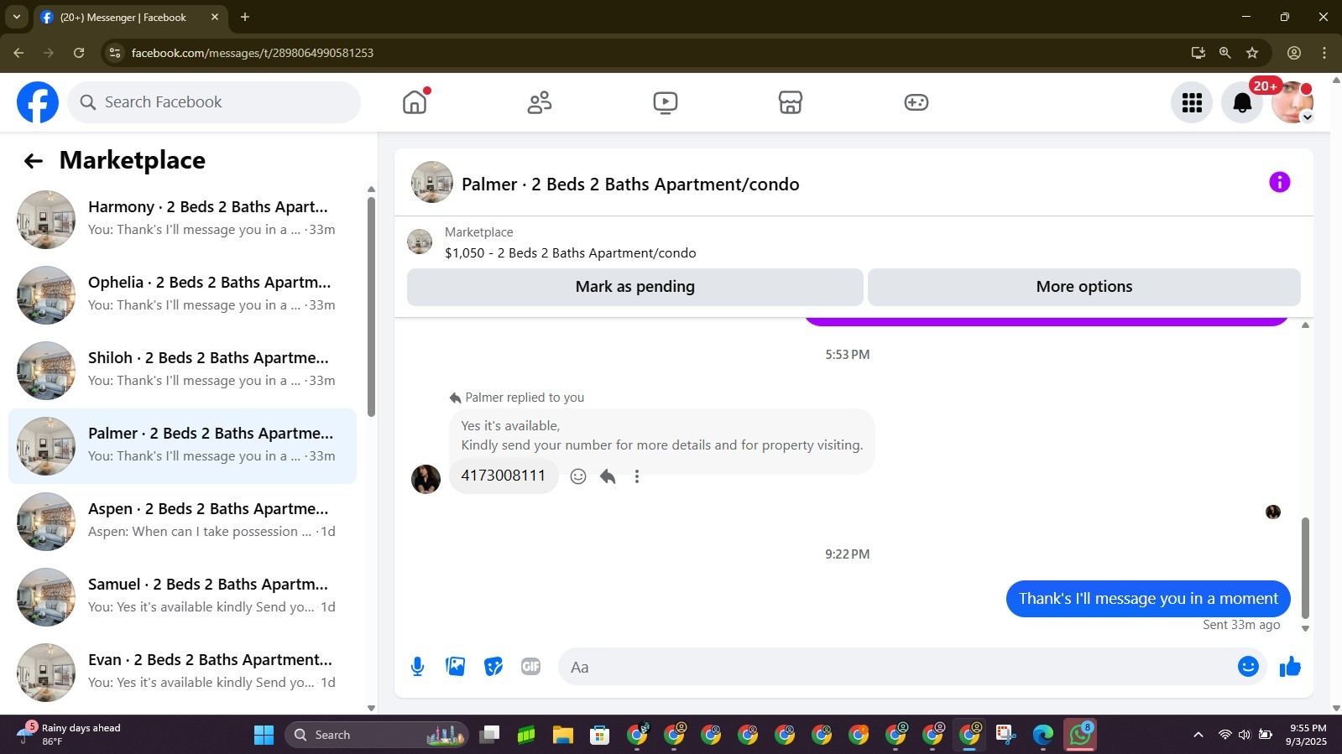Open the Facebook menu grid icon
The width and height of the screenshot is (1342, 754).
pyautogui.click(x=1192, y=102)
